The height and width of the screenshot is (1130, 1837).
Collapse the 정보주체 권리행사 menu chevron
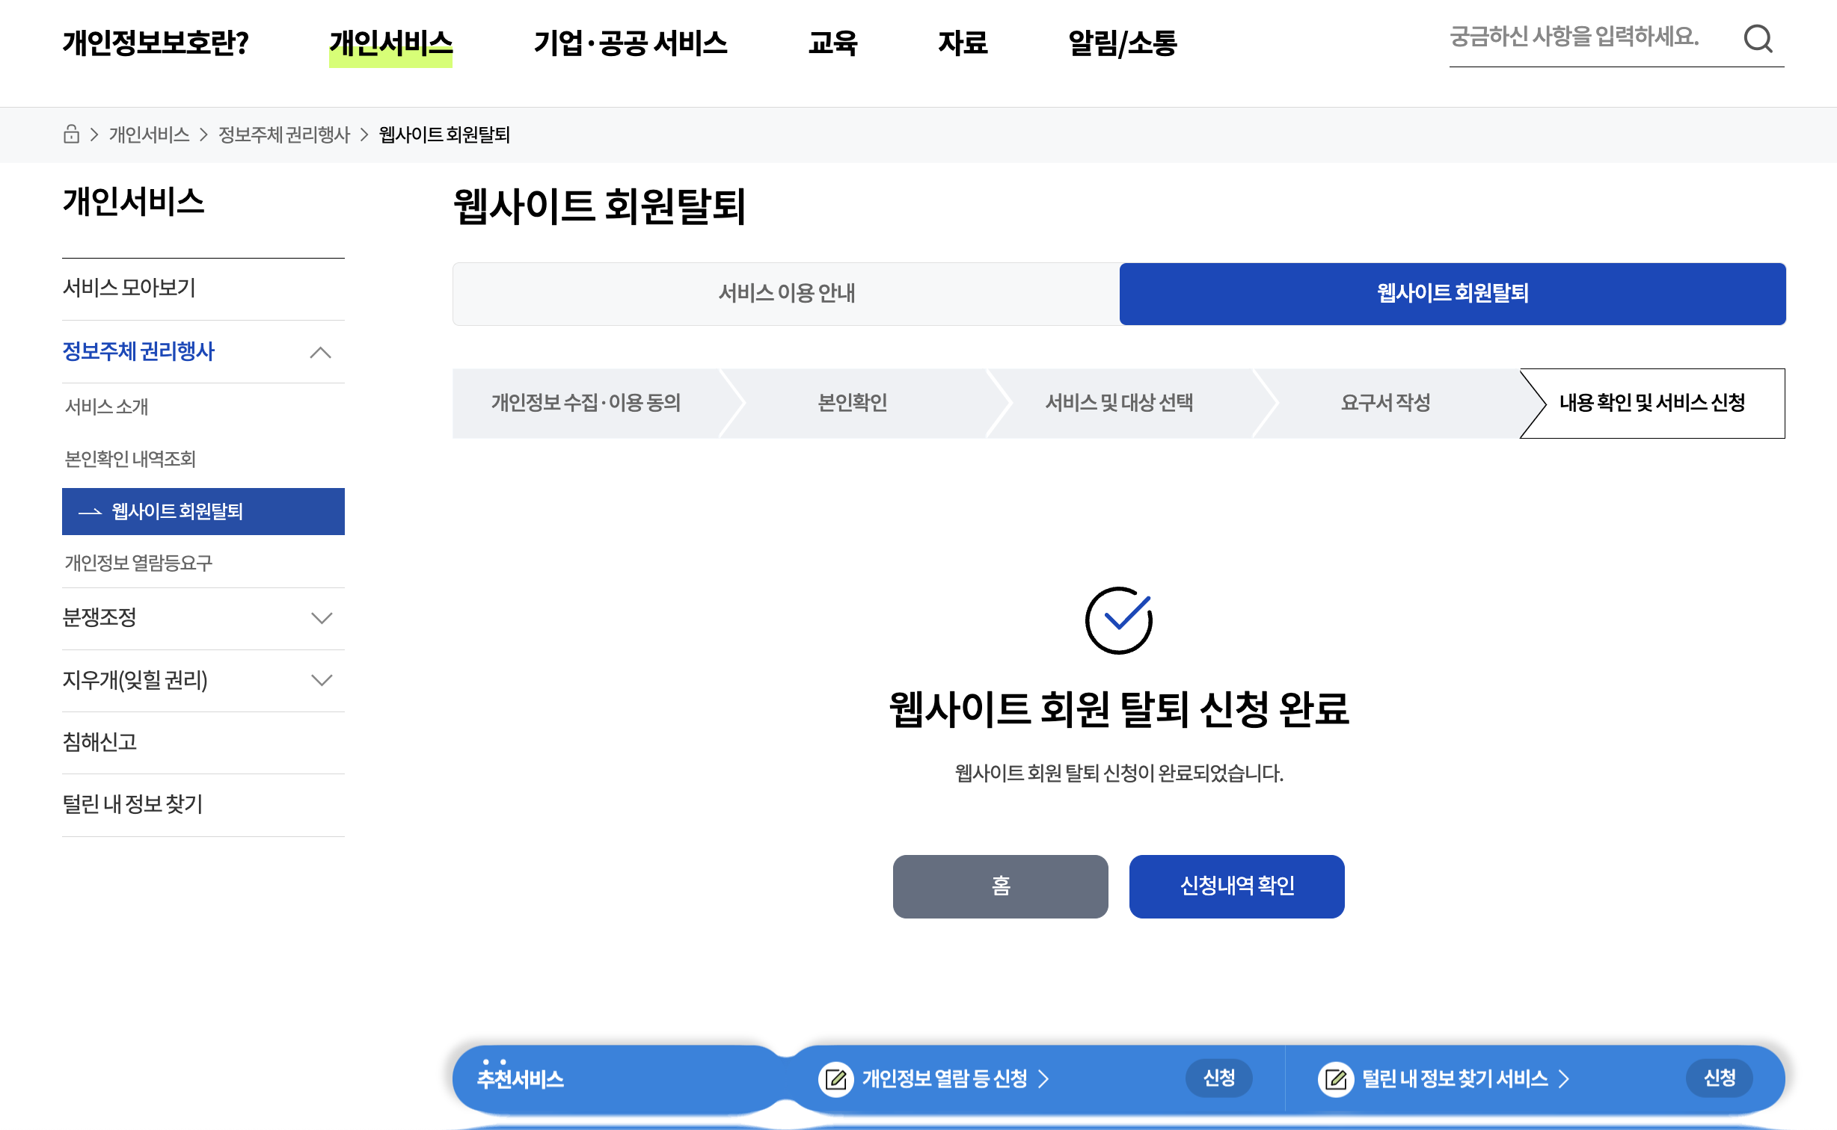[x=321, y=352]
